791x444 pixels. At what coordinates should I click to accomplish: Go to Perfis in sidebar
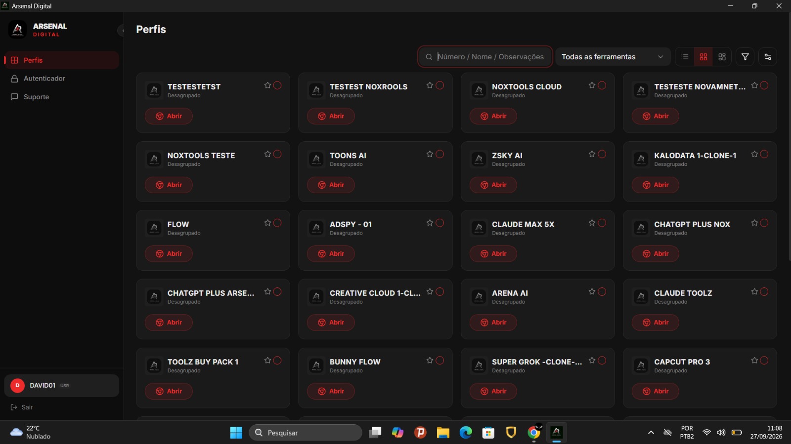point(61,60)
